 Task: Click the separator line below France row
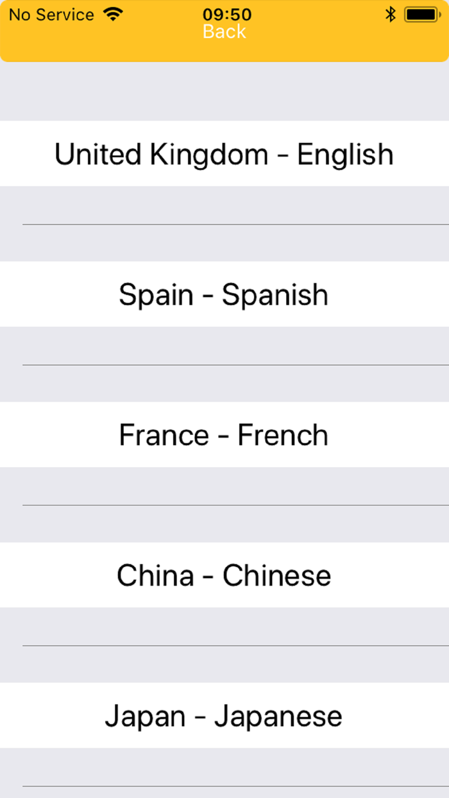235,505
